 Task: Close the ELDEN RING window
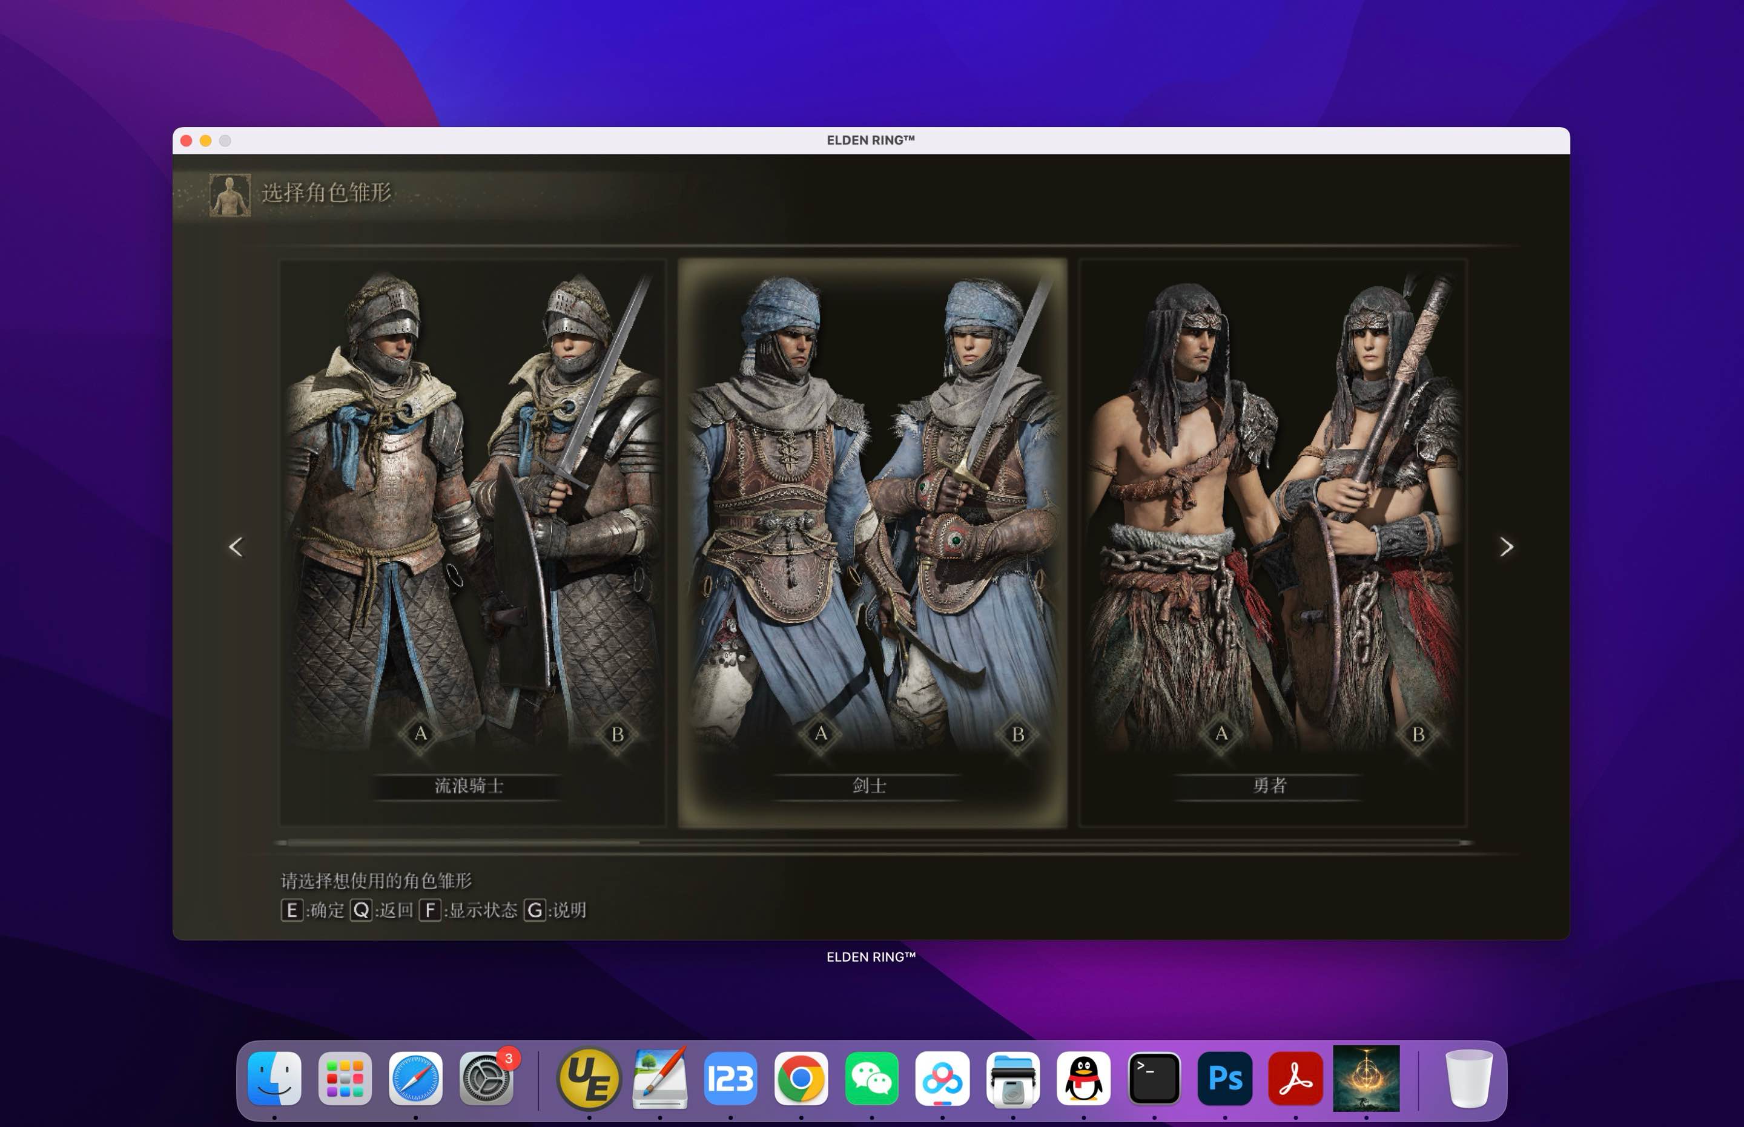click(x=187, y=140)
